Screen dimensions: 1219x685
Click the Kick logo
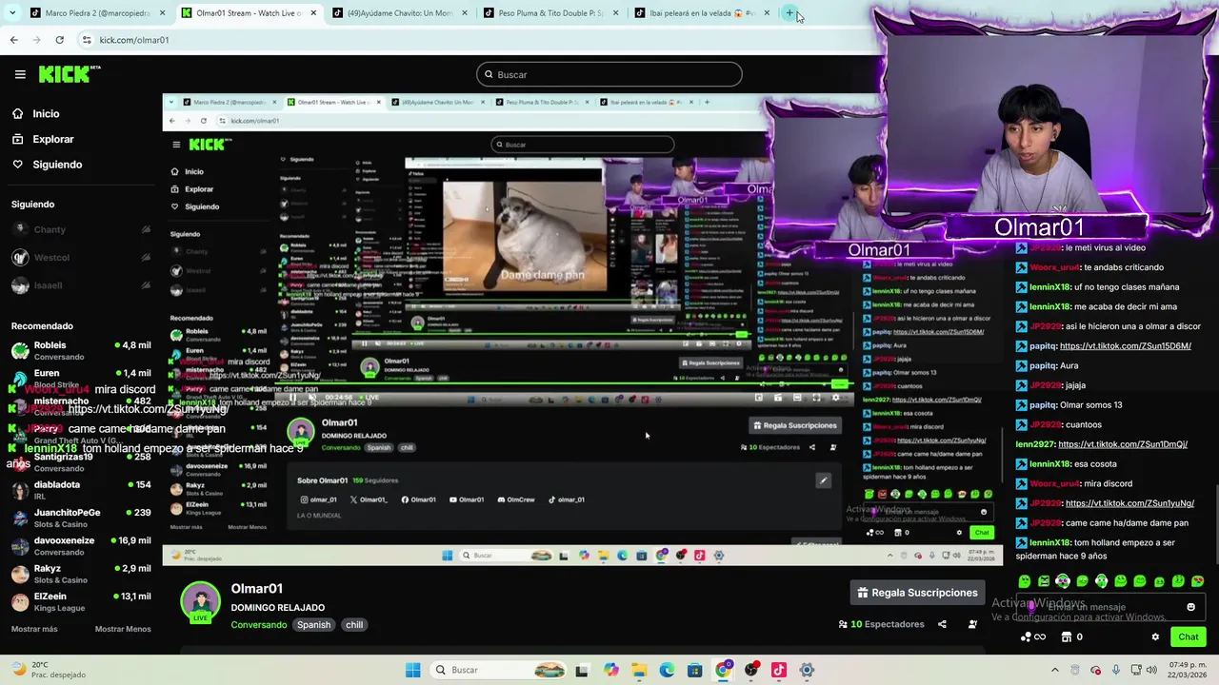(69, 74)
